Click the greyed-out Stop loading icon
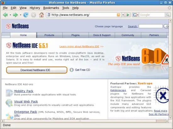The width and height of the screenshot is (173, 129). [x=34, y=15]
